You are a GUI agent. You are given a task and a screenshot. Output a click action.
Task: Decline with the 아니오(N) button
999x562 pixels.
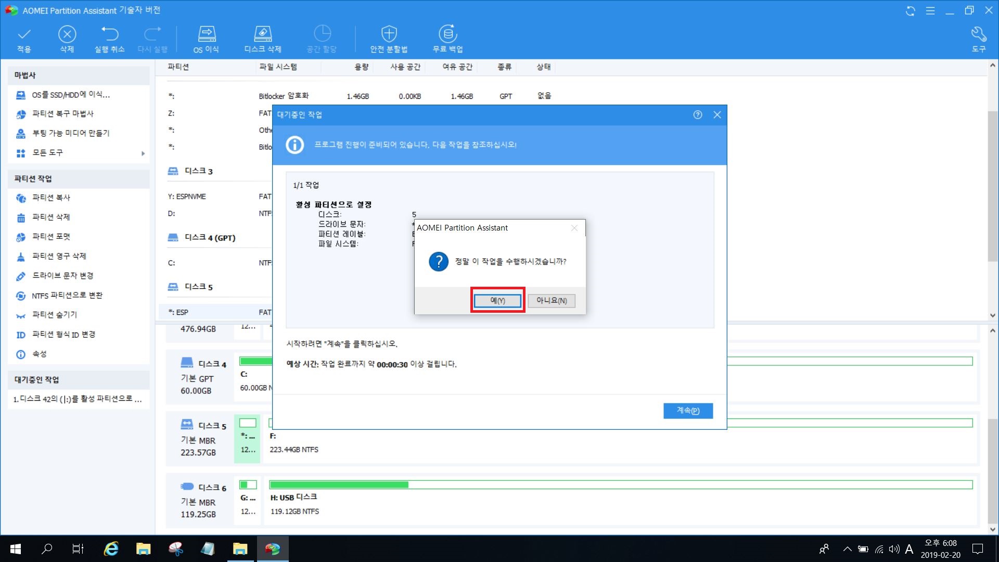552,301
